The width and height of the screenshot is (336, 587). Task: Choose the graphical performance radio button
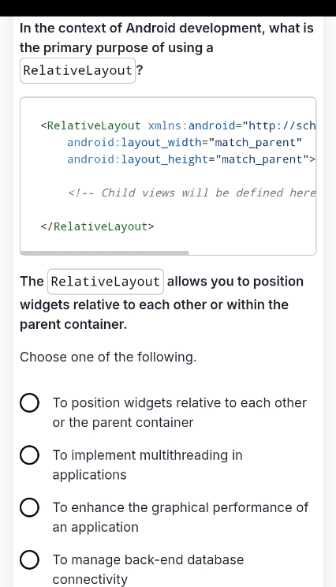(x=29, y=507)
